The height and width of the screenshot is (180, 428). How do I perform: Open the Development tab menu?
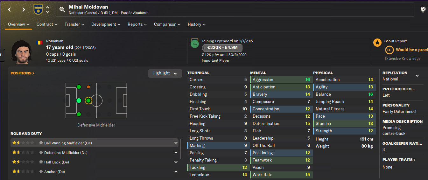click(x=106, y=24)
